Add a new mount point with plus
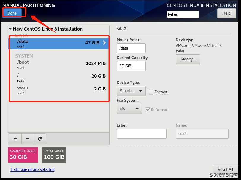Viewport: 241px width, 180px height. [x=15, y=139]
